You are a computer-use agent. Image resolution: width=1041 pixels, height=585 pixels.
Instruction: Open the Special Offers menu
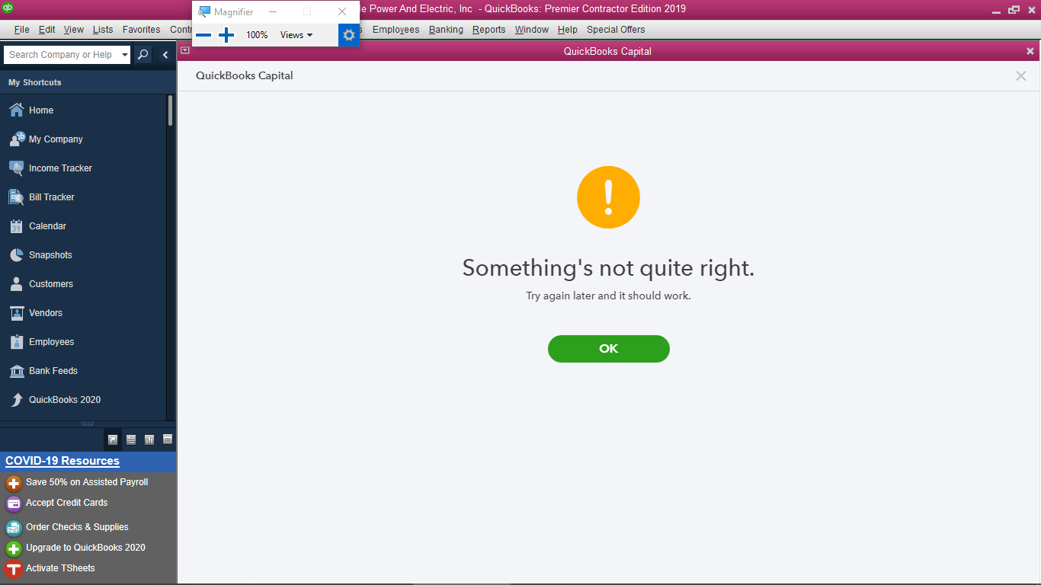tap(616, 30)
